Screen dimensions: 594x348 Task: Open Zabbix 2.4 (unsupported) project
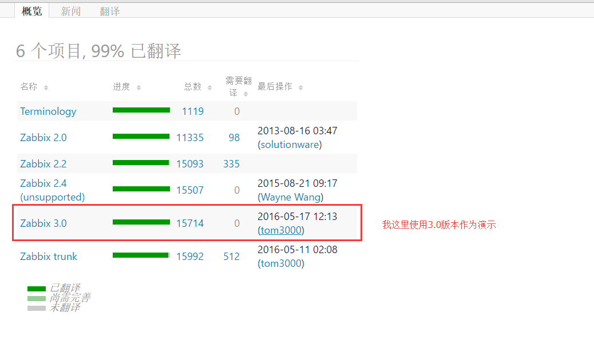[x=52, y=190]
